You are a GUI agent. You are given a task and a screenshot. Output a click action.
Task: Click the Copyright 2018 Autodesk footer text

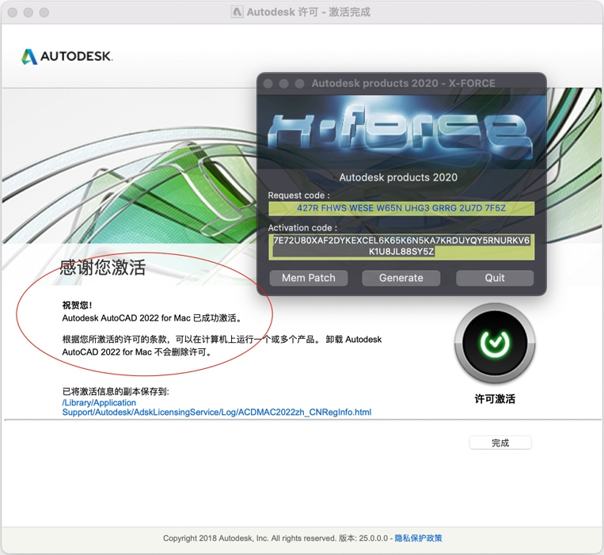(x=250, y=538)
